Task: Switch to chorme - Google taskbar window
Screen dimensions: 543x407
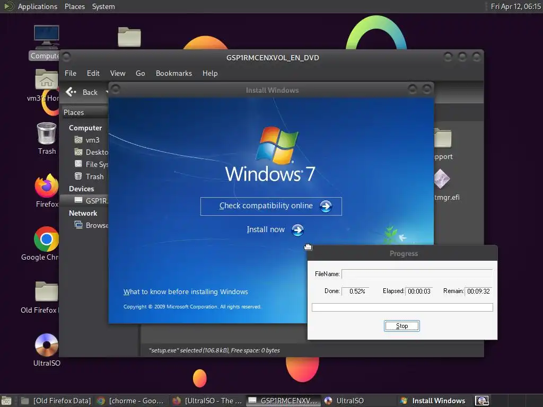Action: [x=130, y=401]
